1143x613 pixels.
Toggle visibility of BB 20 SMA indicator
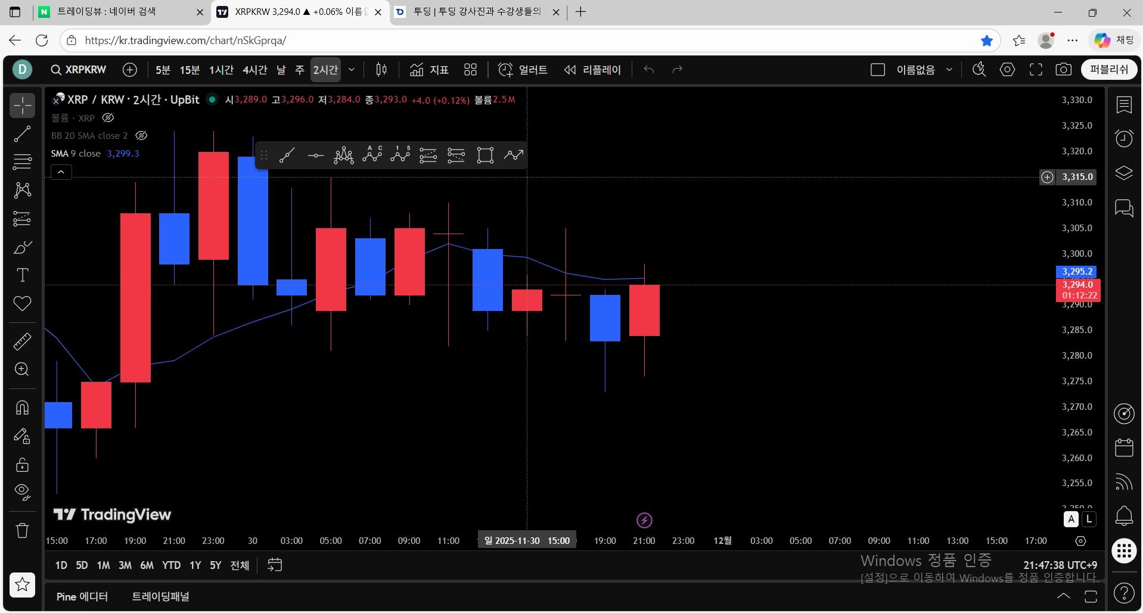click(x=141, y=135)
